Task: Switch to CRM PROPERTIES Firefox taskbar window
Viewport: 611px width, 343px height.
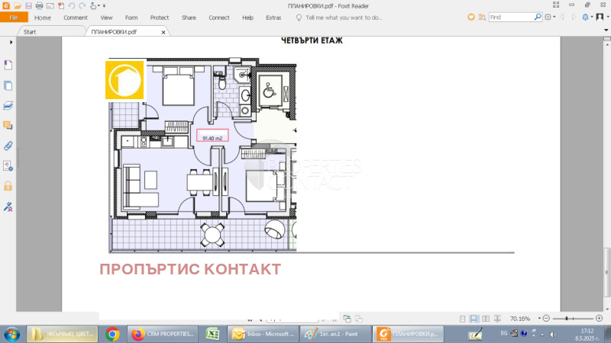Action: point(163,334)
